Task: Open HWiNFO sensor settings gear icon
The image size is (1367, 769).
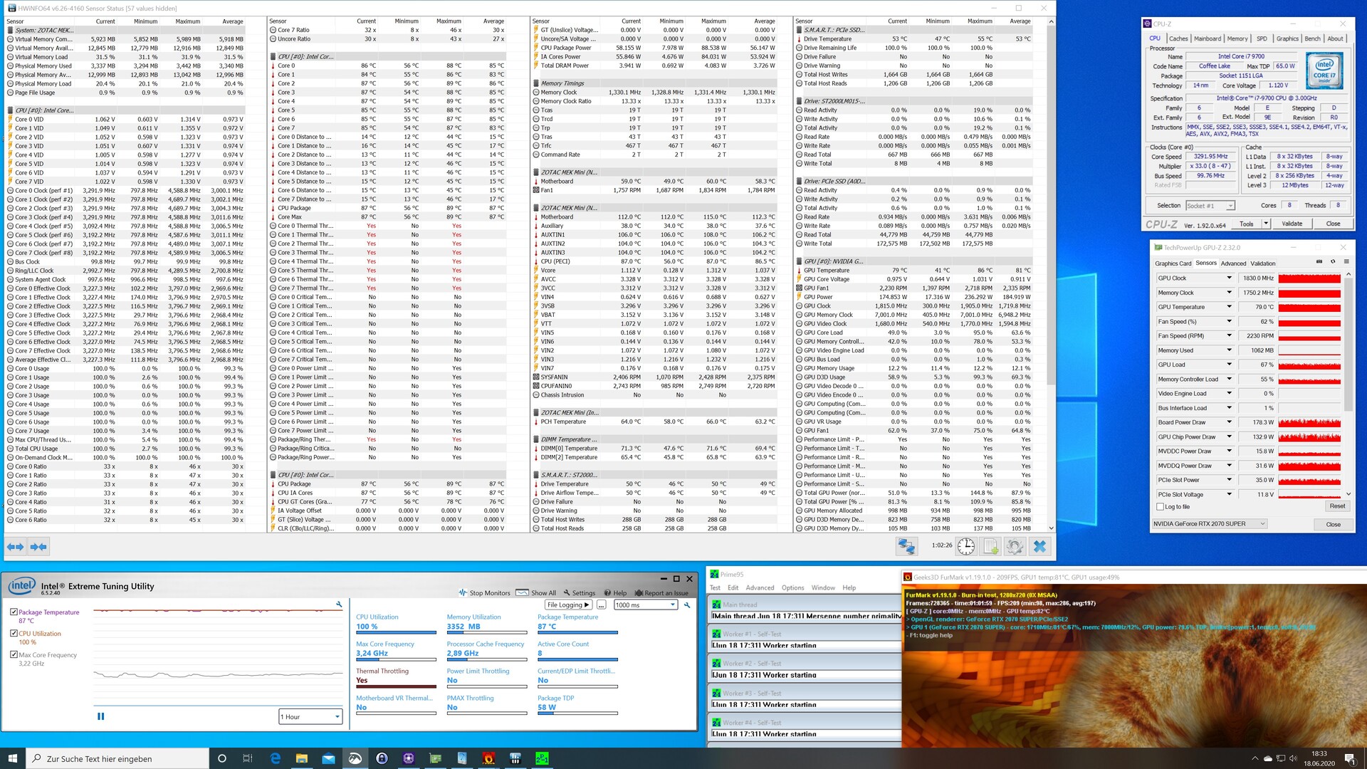Action: [1015, 546]
